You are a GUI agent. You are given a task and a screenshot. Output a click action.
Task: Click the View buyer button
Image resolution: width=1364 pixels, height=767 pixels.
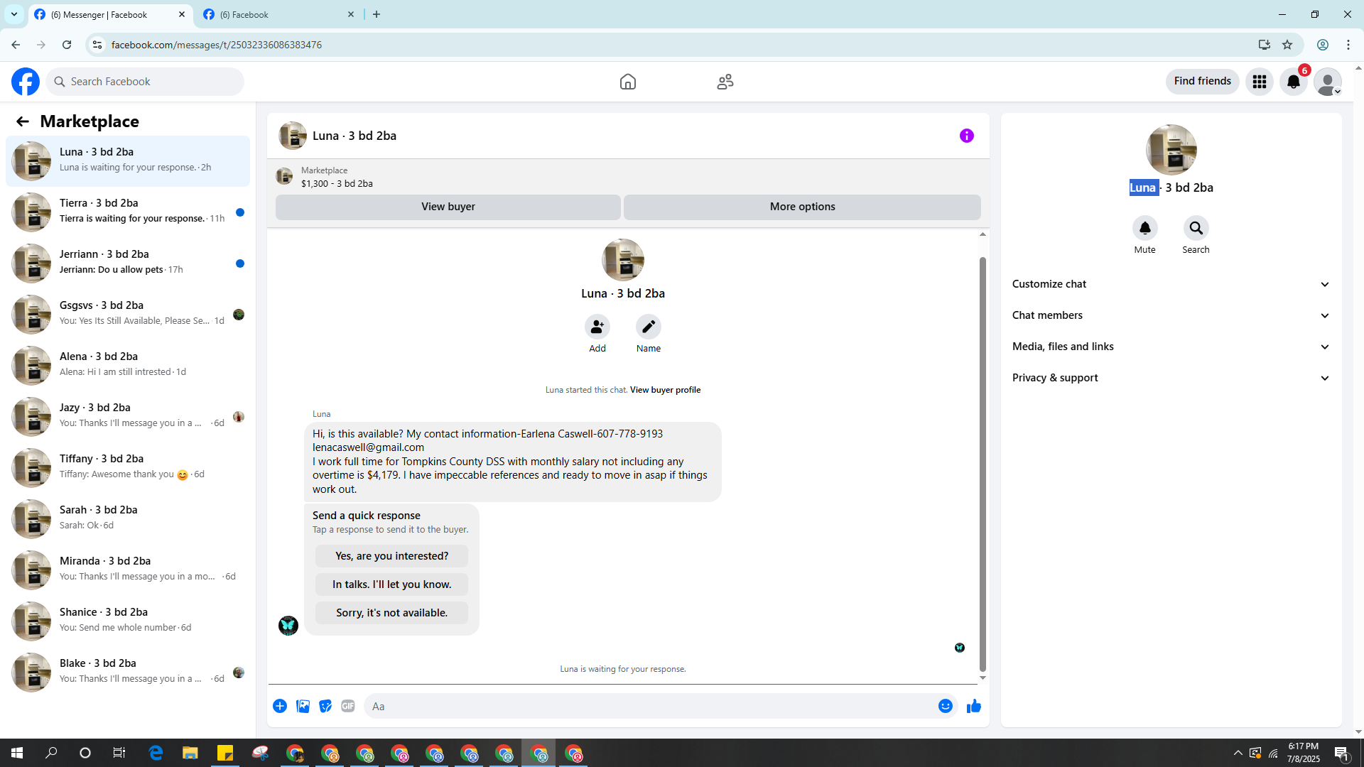pos(448,207)
